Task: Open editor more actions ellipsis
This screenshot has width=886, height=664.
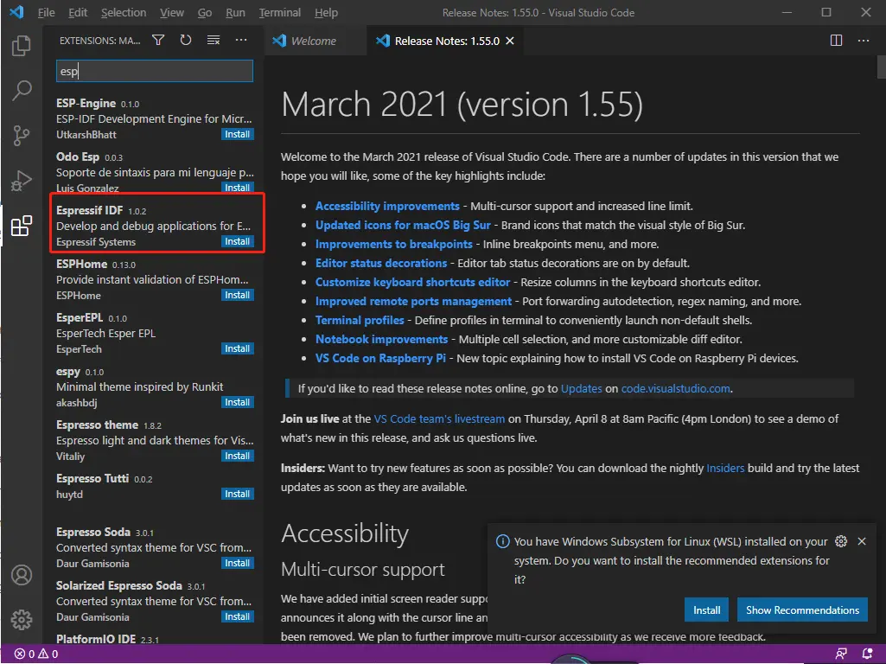Action: (x=864, y=40)
